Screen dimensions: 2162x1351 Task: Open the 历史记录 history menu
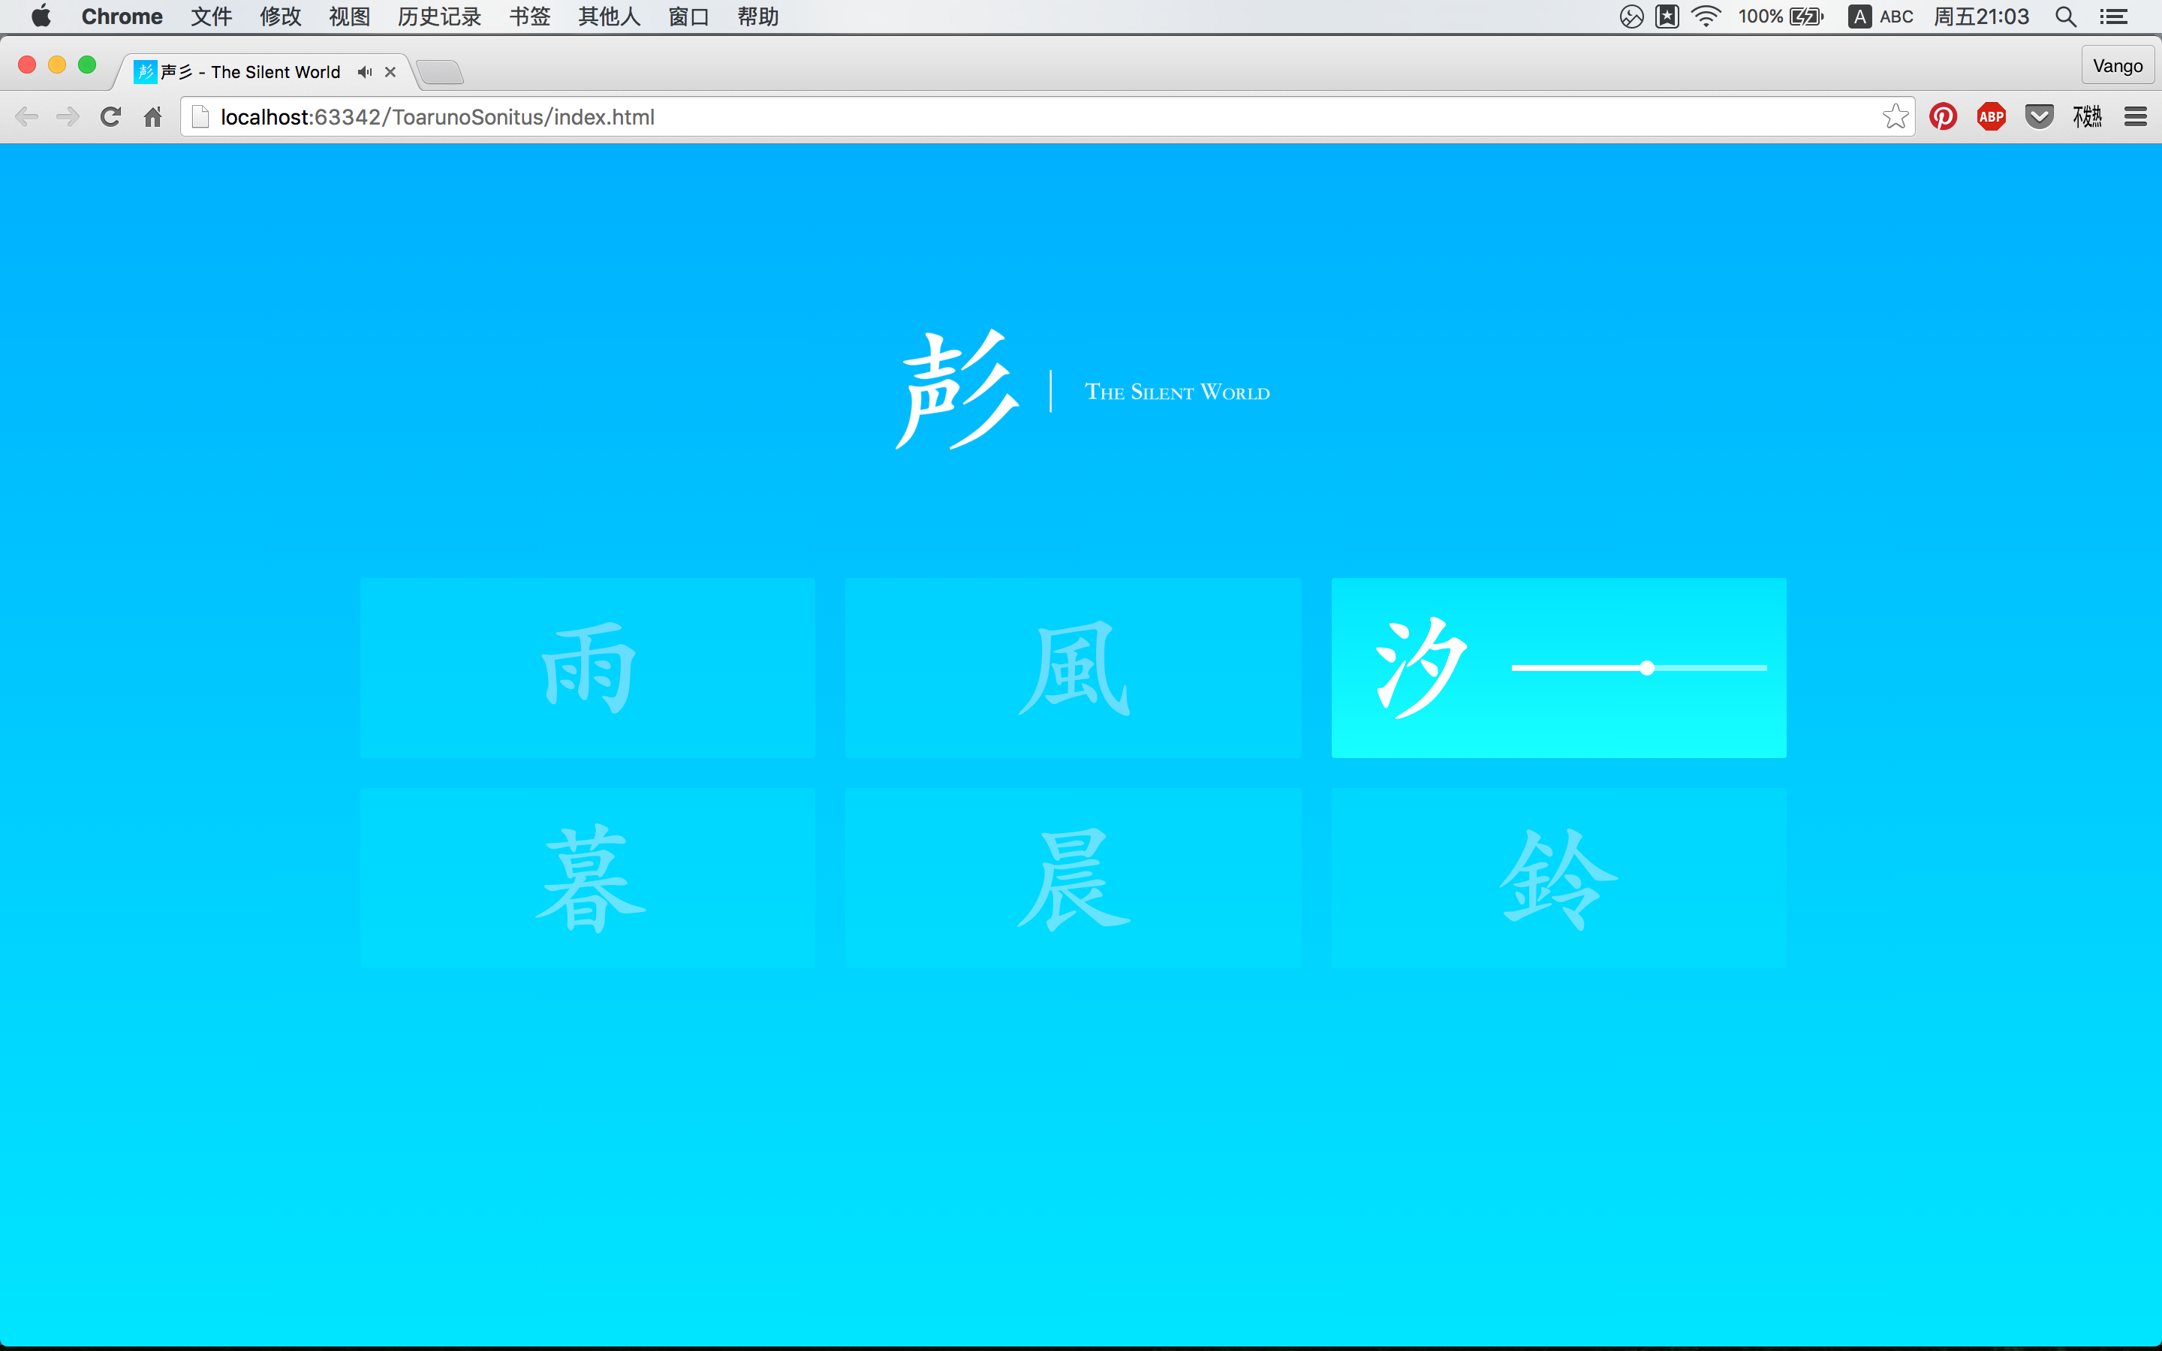(x=438, y=17)
